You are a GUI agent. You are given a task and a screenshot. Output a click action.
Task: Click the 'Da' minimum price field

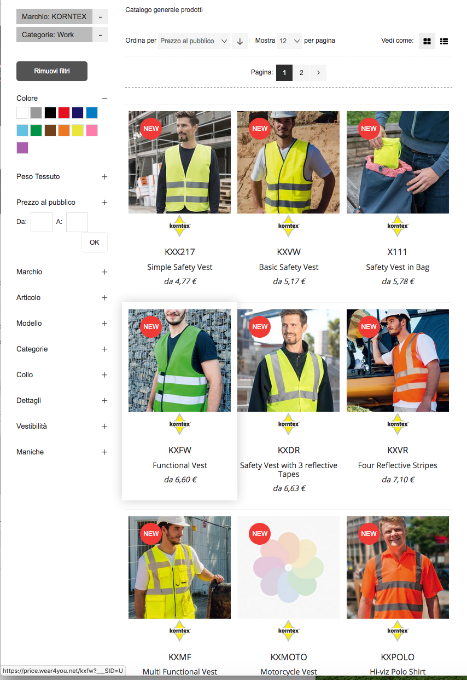coord(42,222)
